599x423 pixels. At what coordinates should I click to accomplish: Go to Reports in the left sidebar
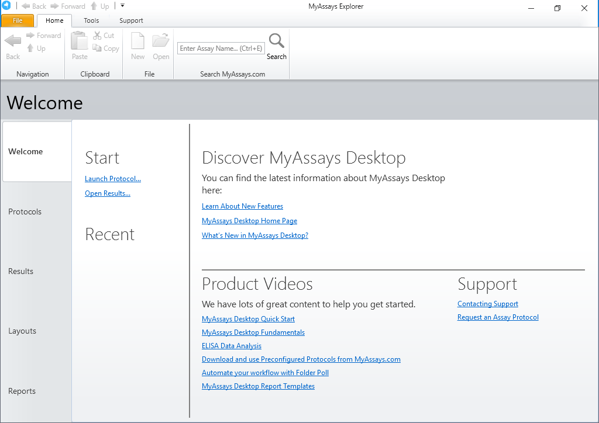[x=22, y=391]
